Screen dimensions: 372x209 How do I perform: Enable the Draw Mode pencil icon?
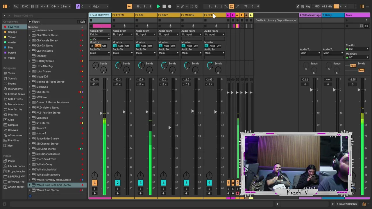pyautogui.click(x=298, y=6)
